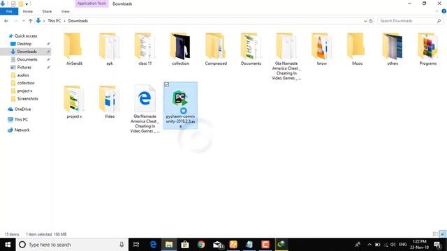Viewport: 447px width, 251px height.
Task: Open the Home ribbon tab
Action: coord(28,11)
